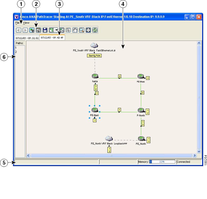Select the PE_North VRF Black Loopback cloud
This screenshot has width=207, height=199.
[x=109, y=139]
